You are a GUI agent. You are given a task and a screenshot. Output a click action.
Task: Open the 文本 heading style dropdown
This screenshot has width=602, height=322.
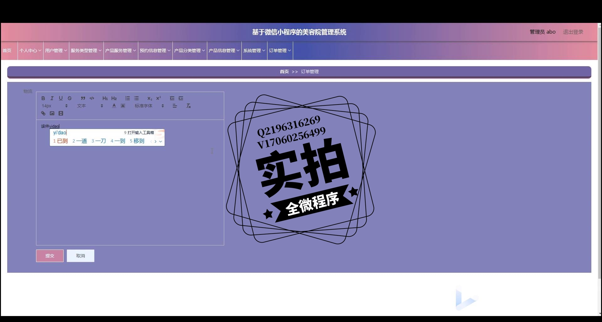click(90, 106)
